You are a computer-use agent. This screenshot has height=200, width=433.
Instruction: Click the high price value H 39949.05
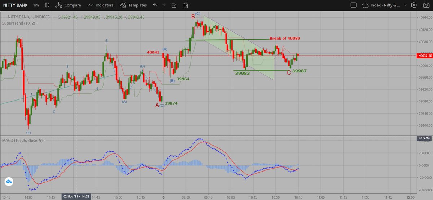pos(91,17)
